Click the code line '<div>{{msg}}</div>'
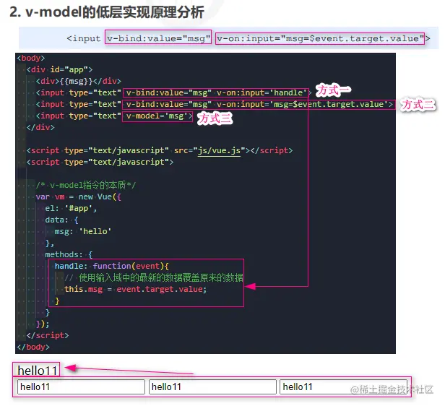The image size is (445, 406). tap(78, 81)
